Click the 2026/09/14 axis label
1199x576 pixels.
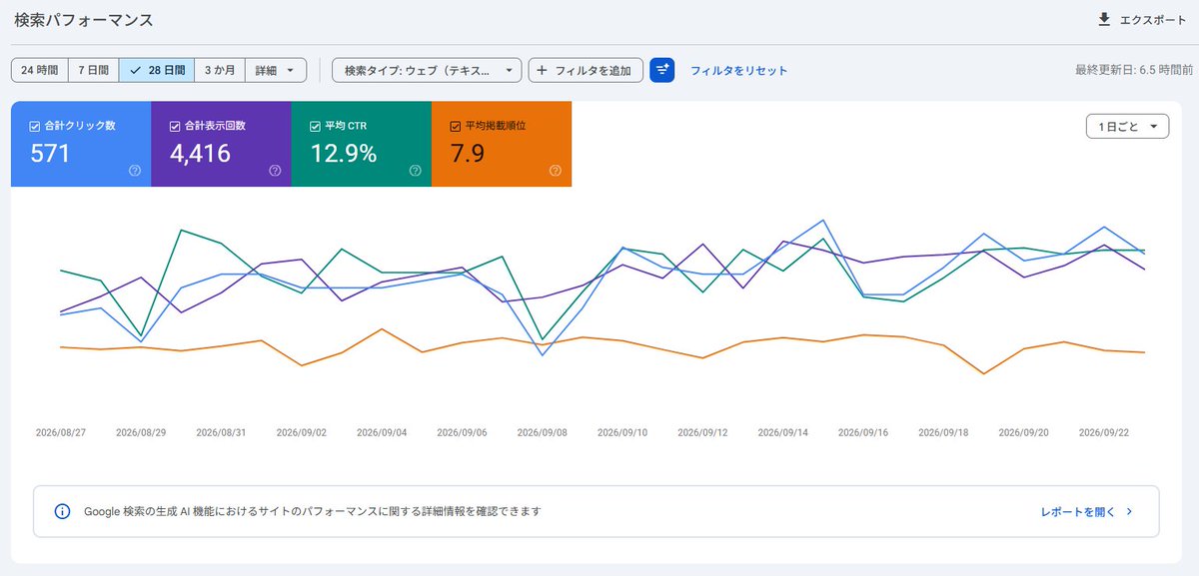tap(783, 433)
